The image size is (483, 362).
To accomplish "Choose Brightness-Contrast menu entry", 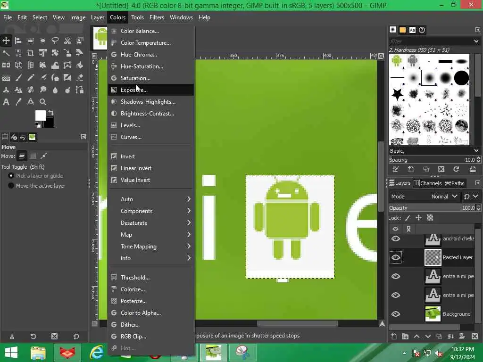I will (151, 114).
